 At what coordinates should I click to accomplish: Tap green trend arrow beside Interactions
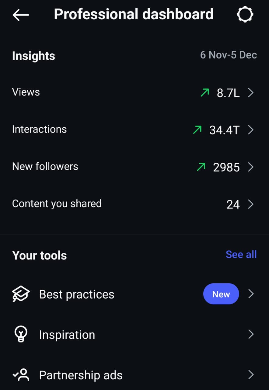197,130
